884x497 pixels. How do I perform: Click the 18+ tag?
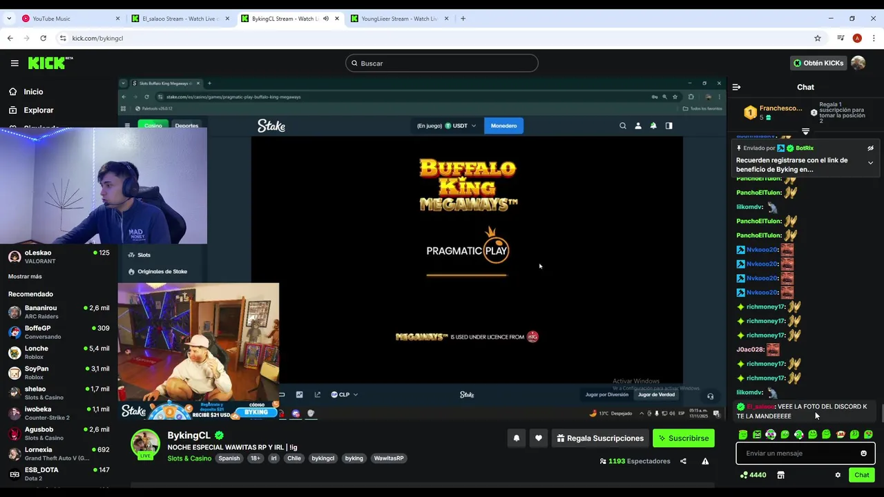coord(256,458)
